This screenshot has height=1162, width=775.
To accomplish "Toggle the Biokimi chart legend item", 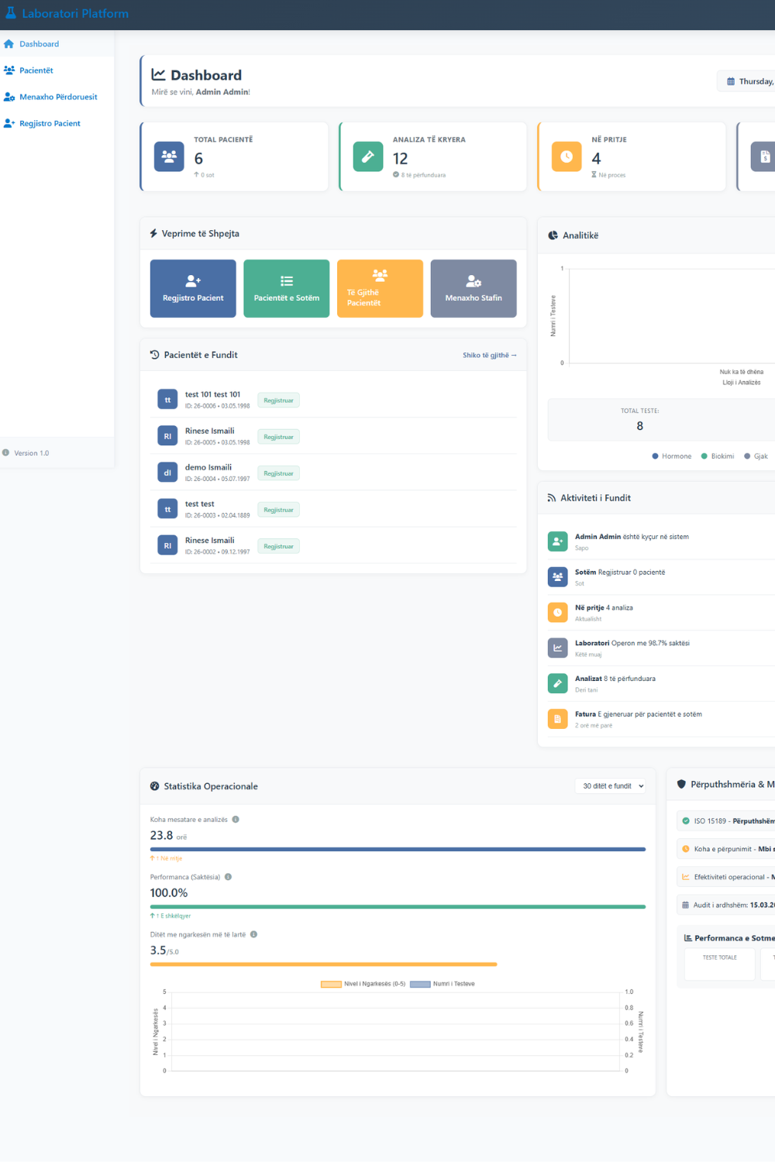I will [718, 456].
